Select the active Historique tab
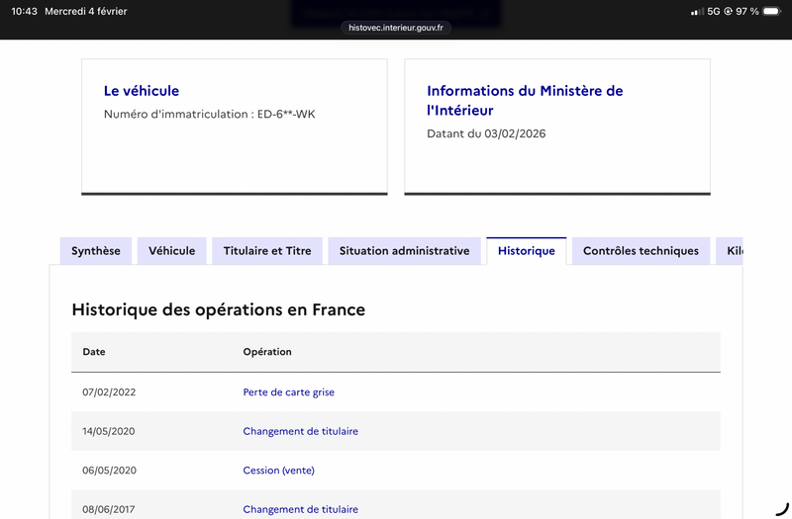792x519 pixels. click(526, 251)
